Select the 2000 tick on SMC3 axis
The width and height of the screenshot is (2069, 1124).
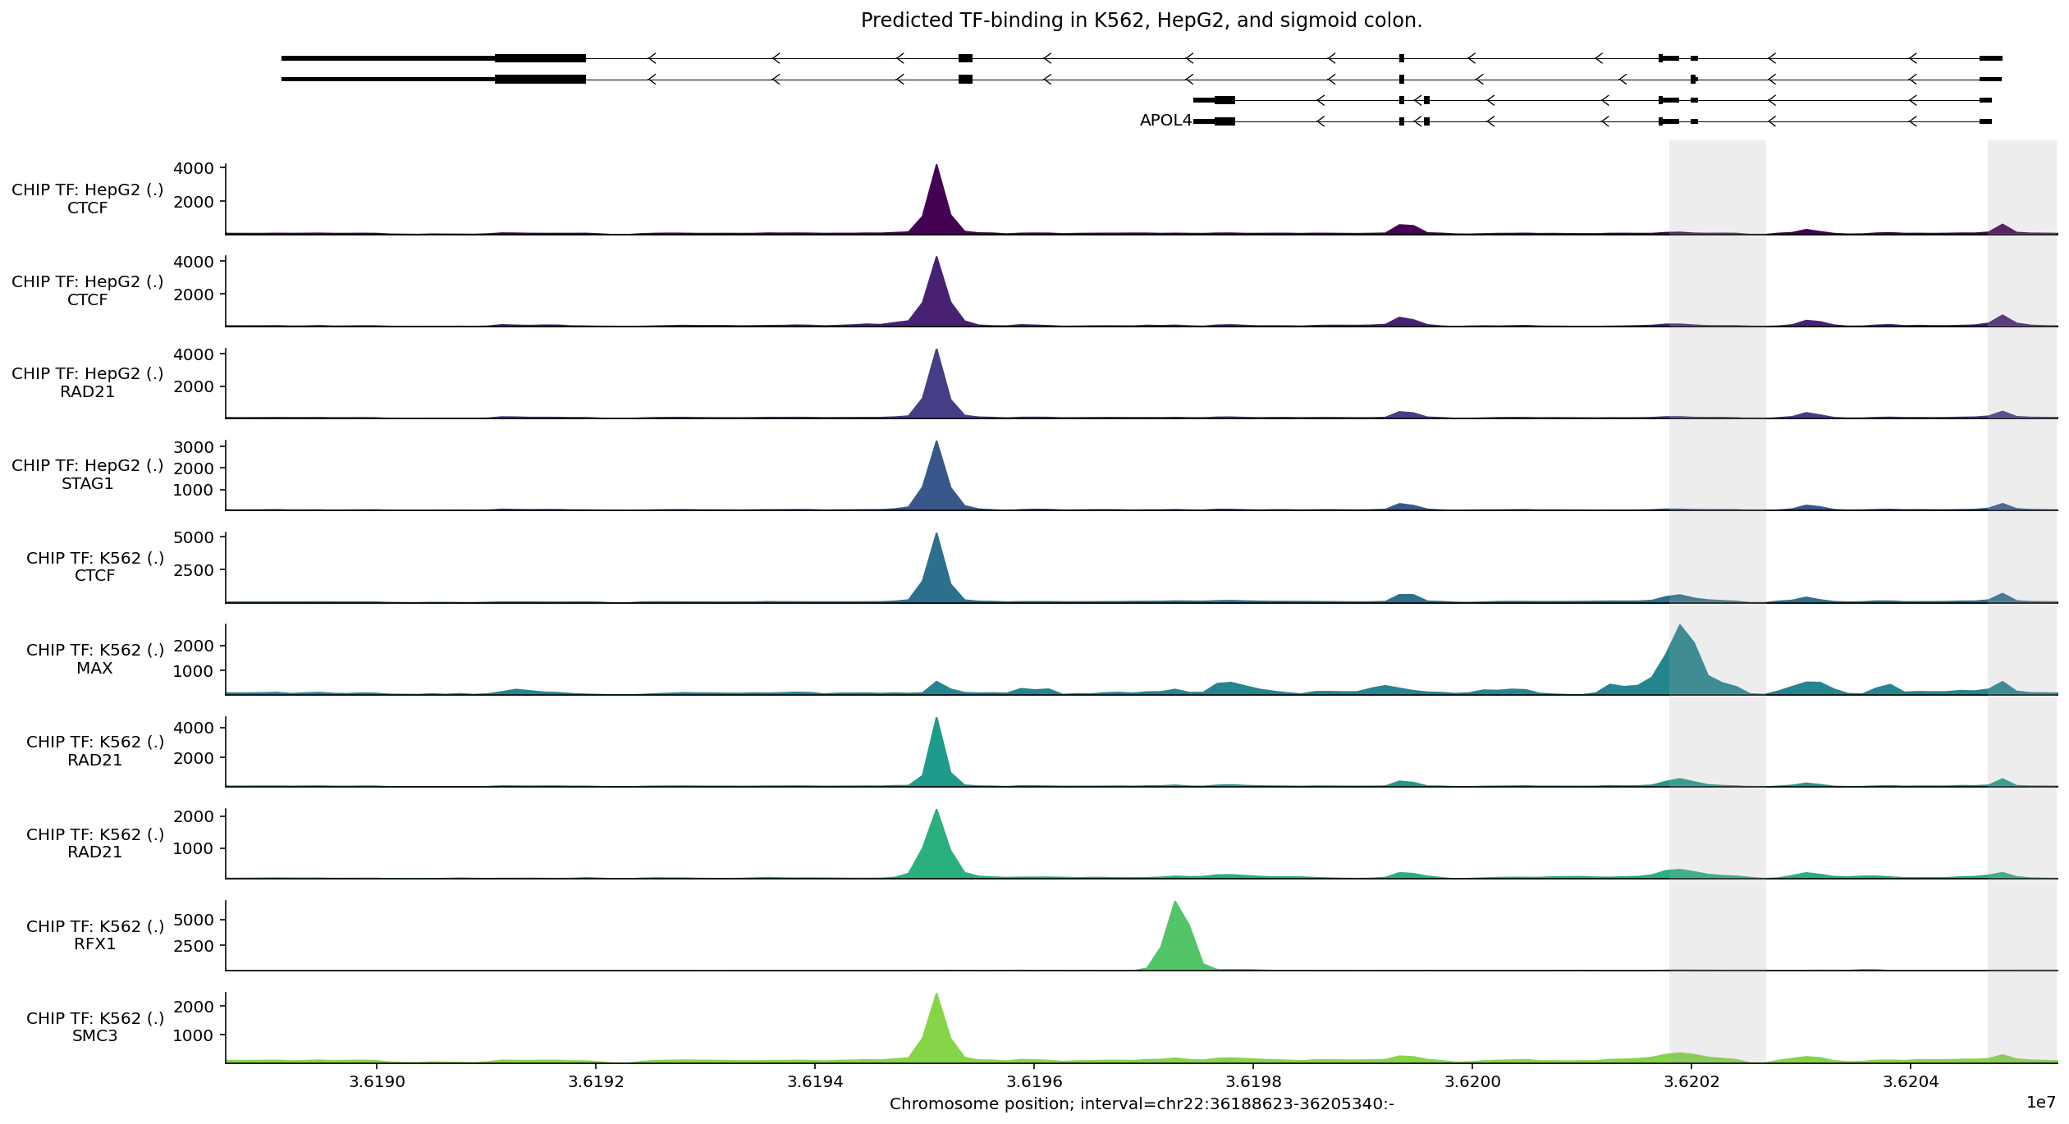pos(193,1007)
